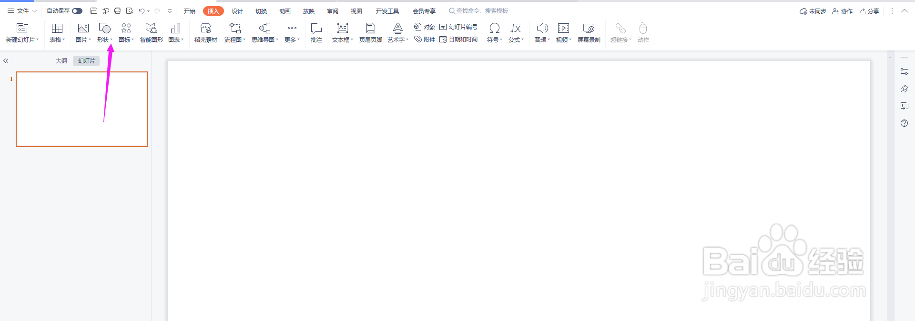Start Screen Recording (屏幕录制)

click(x=589, y=33)
